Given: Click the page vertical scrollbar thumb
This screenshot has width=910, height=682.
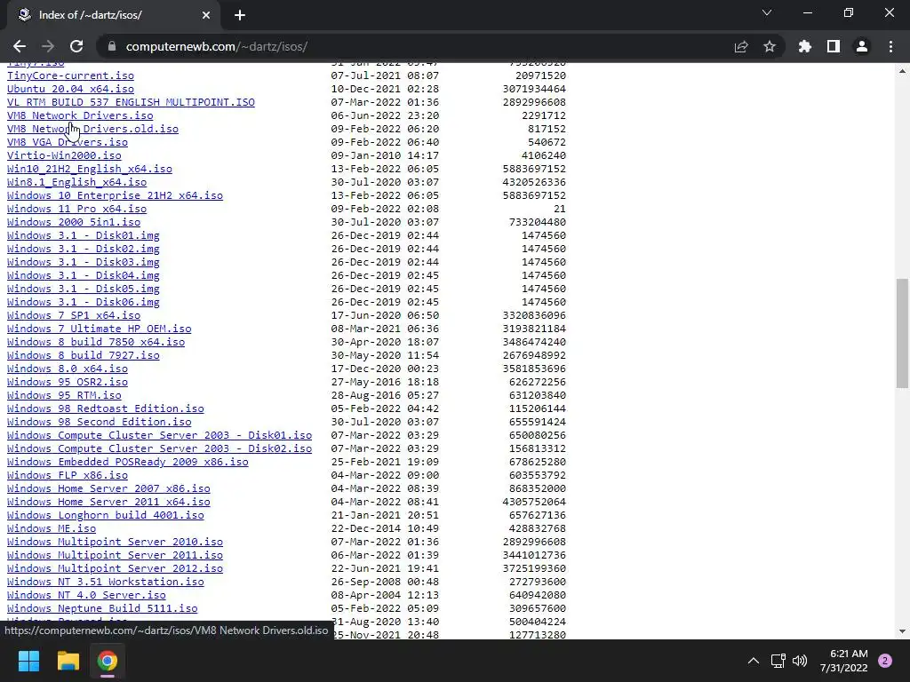Looking at the screenshot, I should (x=902, y=333).
